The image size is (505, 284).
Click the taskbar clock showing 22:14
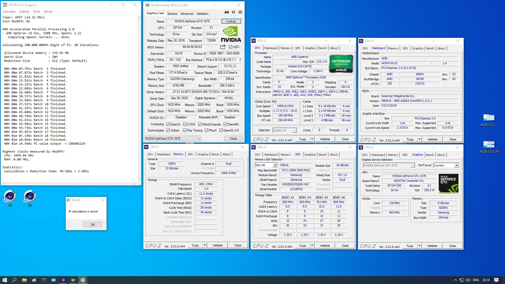tap(486, 280)
